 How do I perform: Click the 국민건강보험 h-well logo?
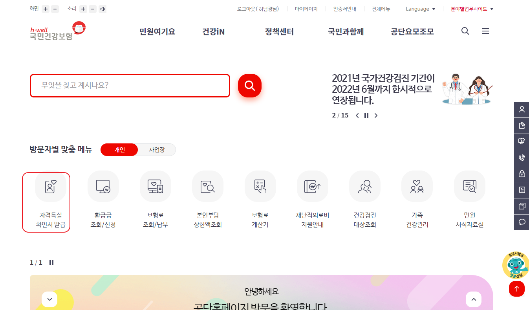[x=58, y=31]
